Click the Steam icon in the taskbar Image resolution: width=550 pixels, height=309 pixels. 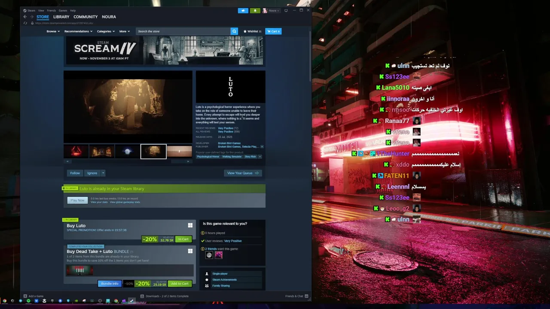(x=131, y=301)
